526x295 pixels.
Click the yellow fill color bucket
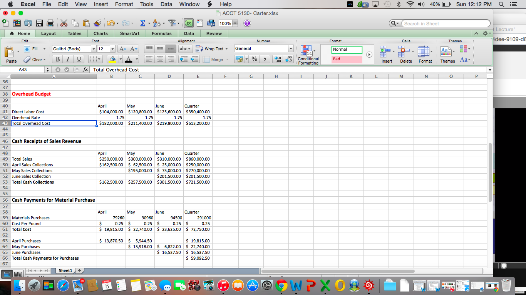(x=112, y=59)
